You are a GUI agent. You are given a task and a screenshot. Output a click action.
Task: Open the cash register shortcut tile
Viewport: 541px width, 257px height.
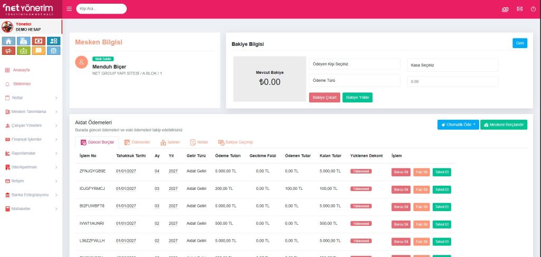point(23,41)
